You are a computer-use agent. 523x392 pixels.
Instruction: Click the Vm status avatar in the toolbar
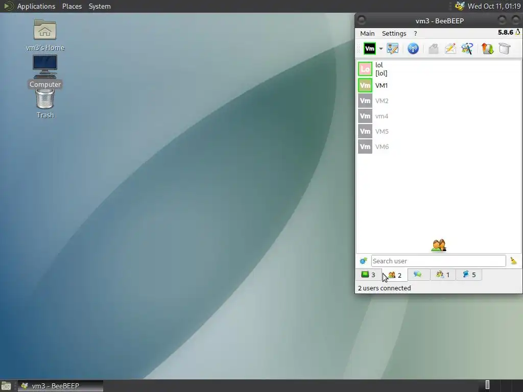pos(370,48)
